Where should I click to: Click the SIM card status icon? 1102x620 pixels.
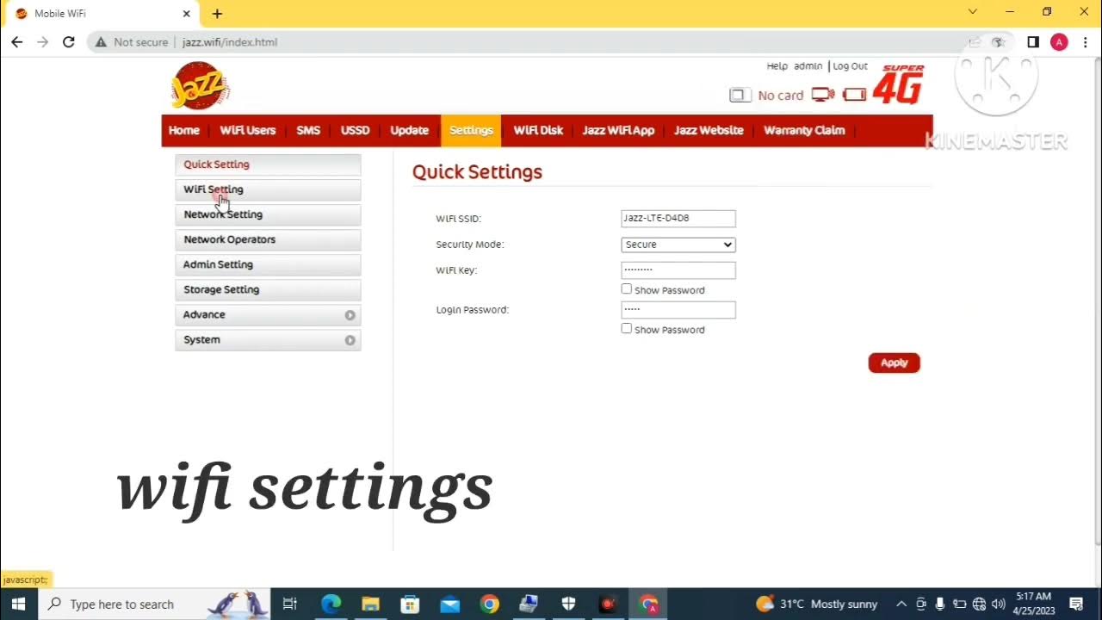pyautogui.click(x=740, y=95)
